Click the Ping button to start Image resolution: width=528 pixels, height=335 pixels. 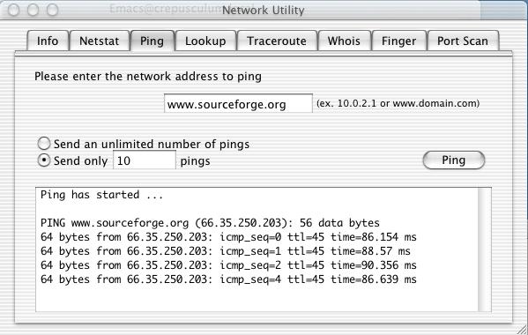coord(454,160)
